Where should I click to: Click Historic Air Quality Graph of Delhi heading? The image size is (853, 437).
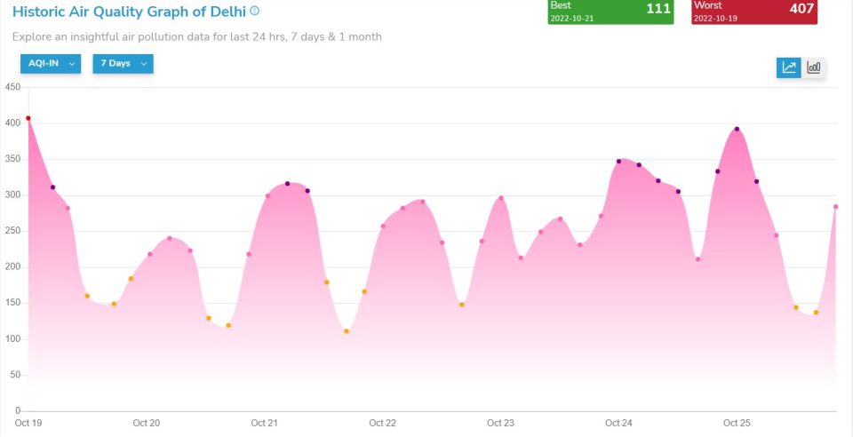pos(129,11)
